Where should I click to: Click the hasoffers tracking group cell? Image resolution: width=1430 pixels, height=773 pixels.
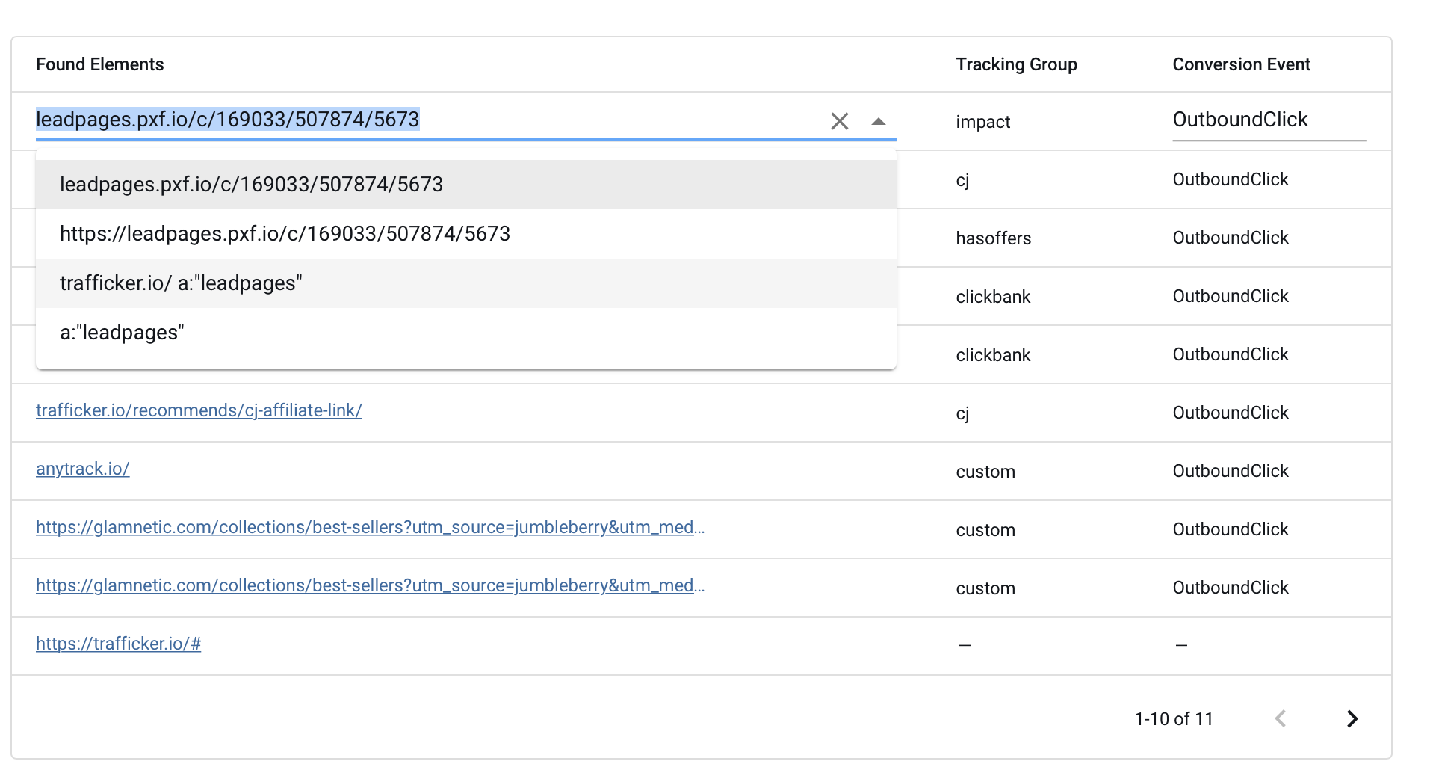click(994, 238)
